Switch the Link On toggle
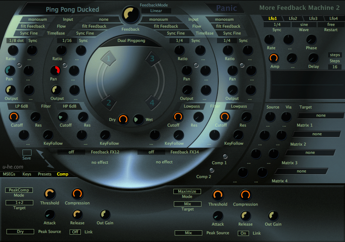This screenshot has width=345, height=242. click(243, 233)
